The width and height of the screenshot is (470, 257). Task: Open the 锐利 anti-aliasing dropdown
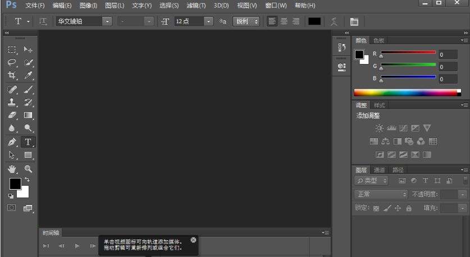point(247,21)
